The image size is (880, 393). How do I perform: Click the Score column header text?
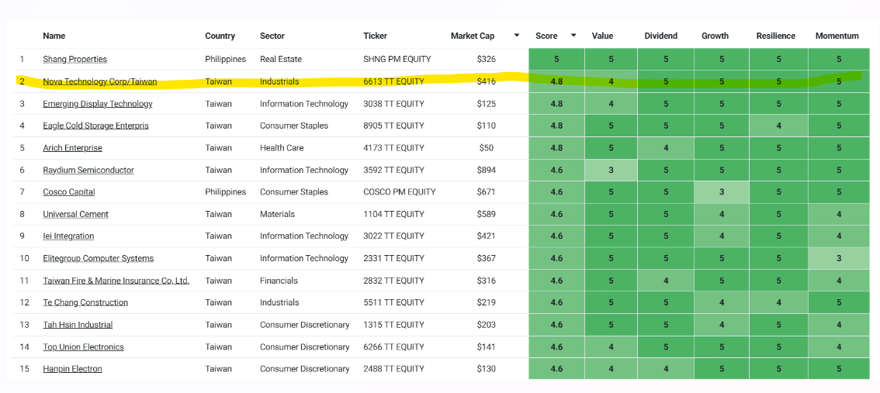pyautogui.click(x=546, y=36)
